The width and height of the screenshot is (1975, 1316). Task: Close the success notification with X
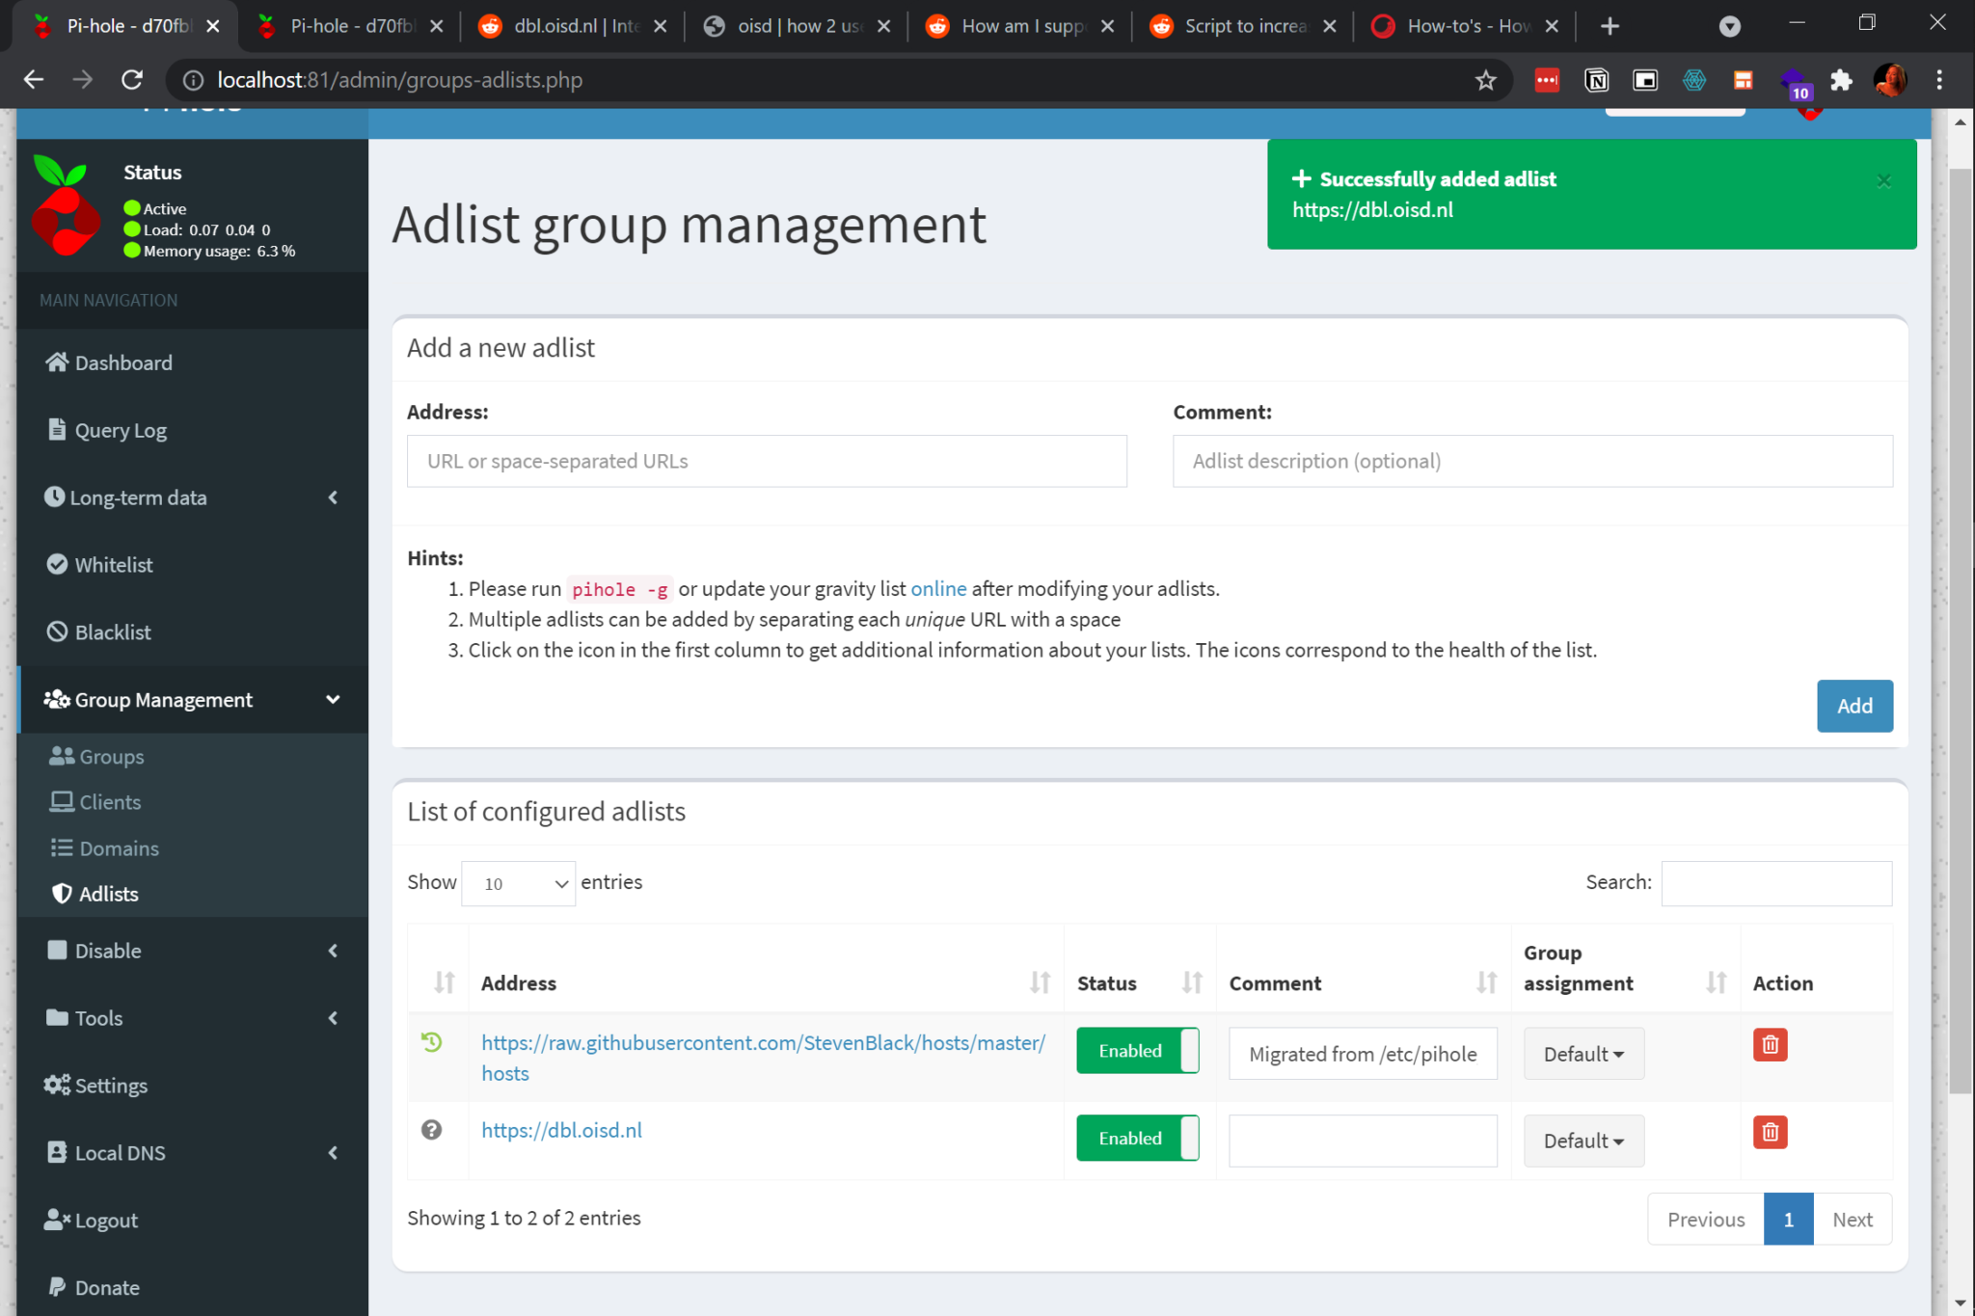[1883, 180]
